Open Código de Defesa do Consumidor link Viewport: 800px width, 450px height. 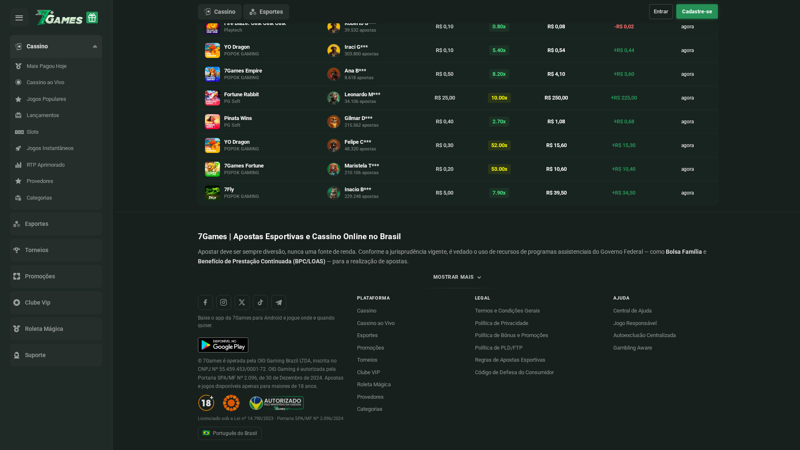coord(514,372)
